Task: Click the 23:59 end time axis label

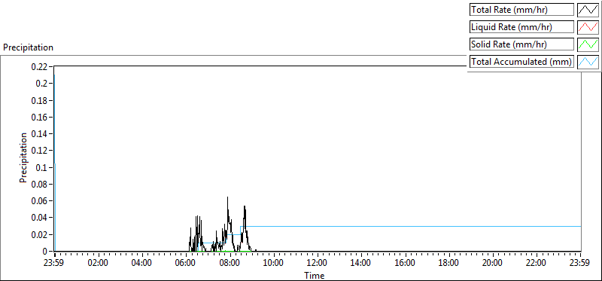Action: tap(580, 263)
